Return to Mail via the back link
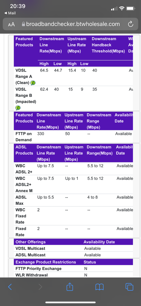Screen dimensions: 141x306 (10, 13)
